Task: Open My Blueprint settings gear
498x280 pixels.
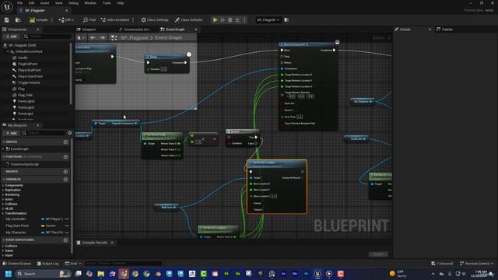Action: coord(69,133)
